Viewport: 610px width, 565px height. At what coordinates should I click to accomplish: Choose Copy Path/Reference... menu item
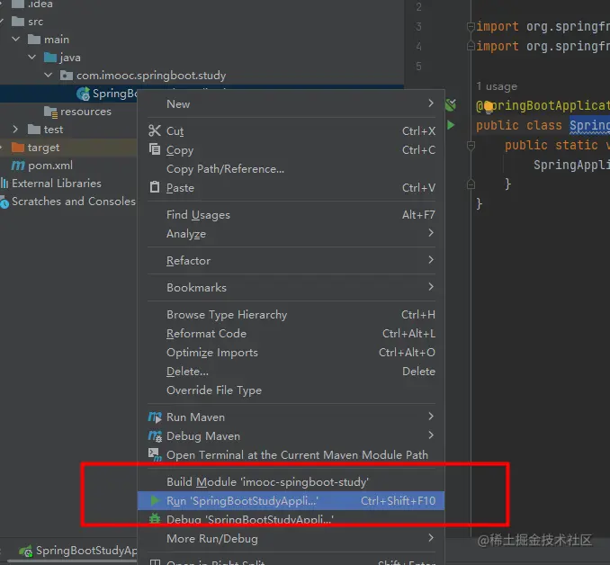pyautogui.click(x=291, y=169)
